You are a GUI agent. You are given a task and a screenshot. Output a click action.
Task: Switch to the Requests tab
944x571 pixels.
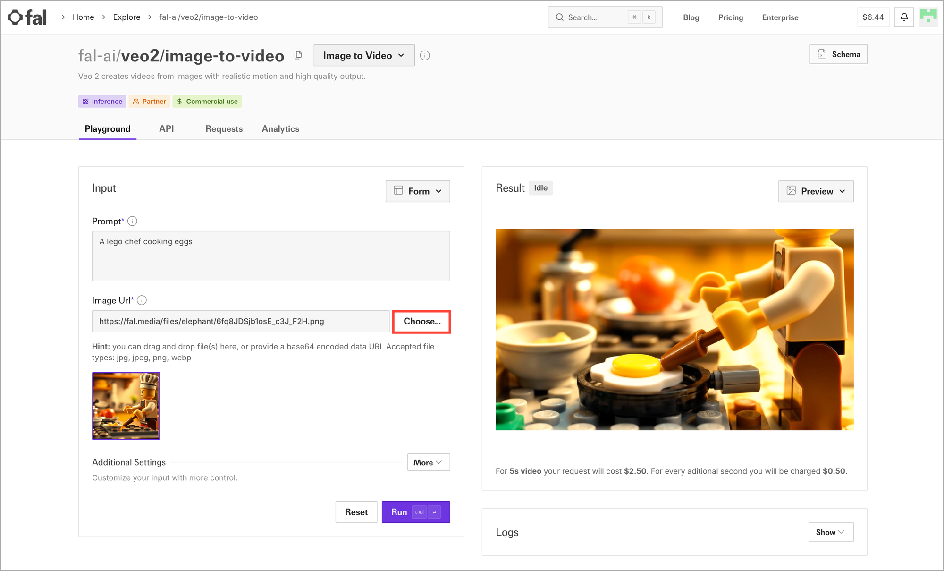tap(224, 129)
